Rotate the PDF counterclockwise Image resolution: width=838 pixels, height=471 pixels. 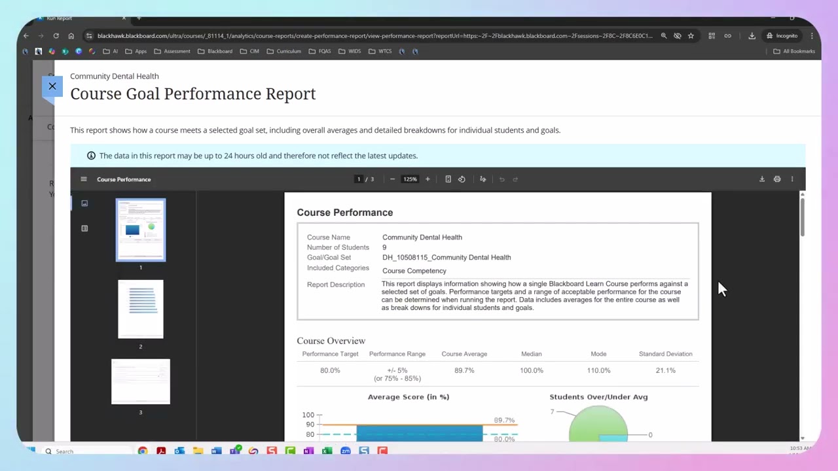pyautogui.click(x=462, y=179)
